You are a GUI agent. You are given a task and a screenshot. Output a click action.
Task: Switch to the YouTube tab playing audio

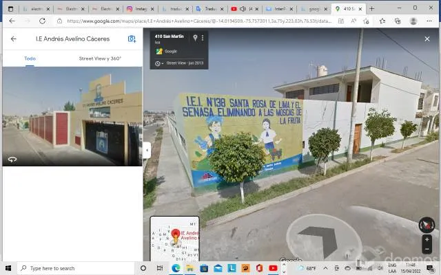coord(245,9)
